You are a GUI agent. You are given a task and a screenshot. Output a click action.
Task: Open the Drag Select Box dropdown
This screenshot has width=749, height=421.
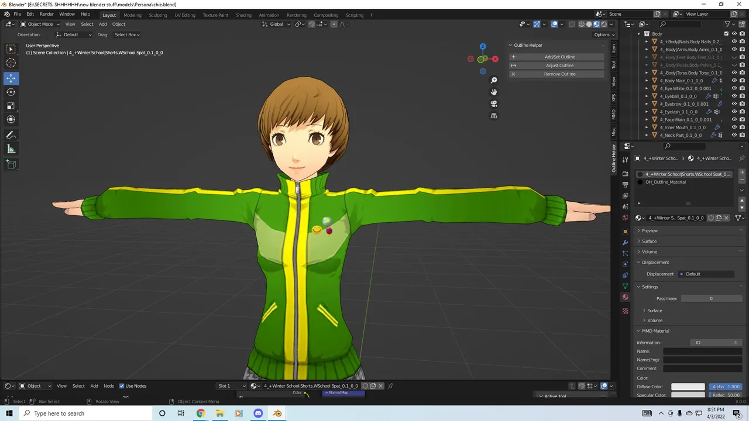pos(127,34)
